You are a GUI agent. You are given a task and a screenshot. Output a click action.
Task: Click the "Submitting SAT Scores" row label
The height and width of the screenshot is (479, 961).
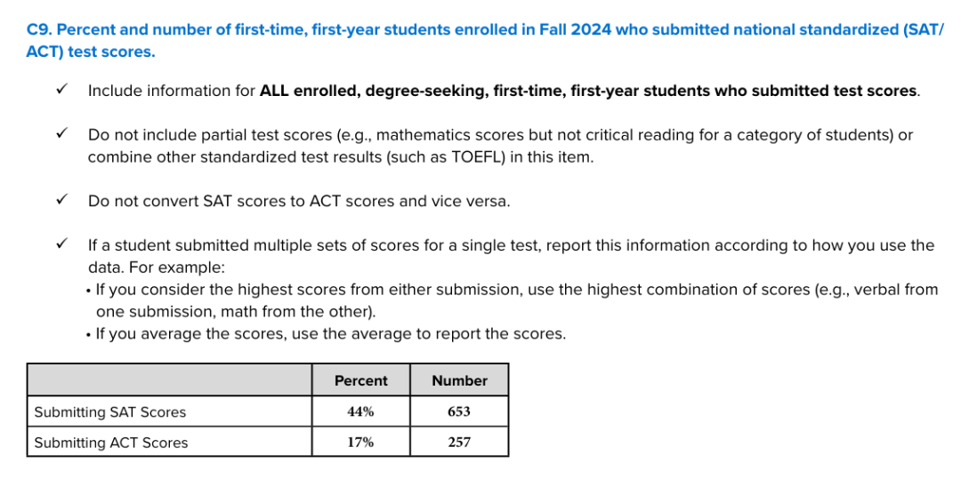[x=110, y=412]
